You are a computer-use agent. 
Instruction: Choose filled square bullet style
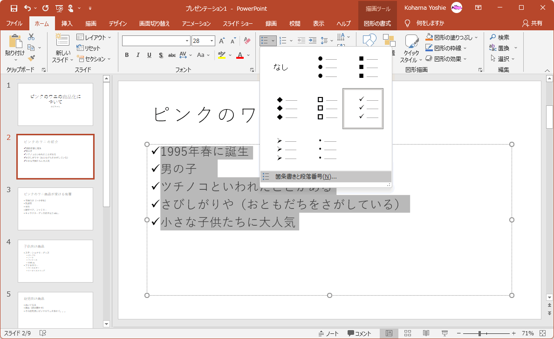(x=369, y=67)
